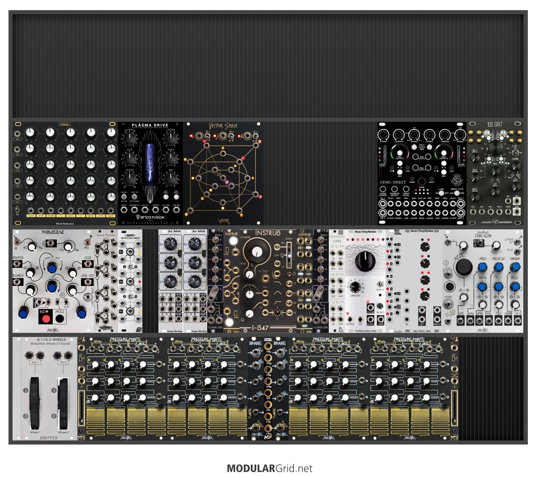Toggle the LINK on/off switch on Veno-Orbit
The width and height of the screenshot is (540, 477).
(x=441, y=193)
